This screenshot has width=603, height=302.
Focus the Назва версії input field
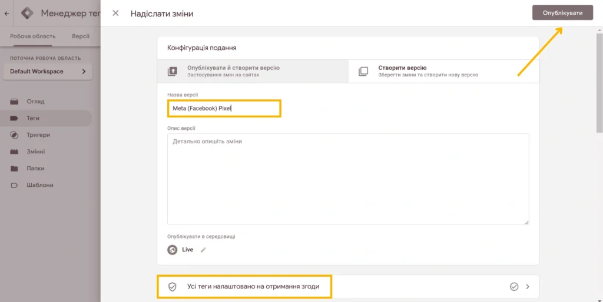[224, 108]
